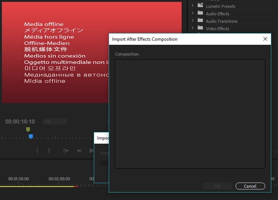Select the Audio Transitions folder icon
This screenshot has height=200, width=278.
click(x=200, y=20)
